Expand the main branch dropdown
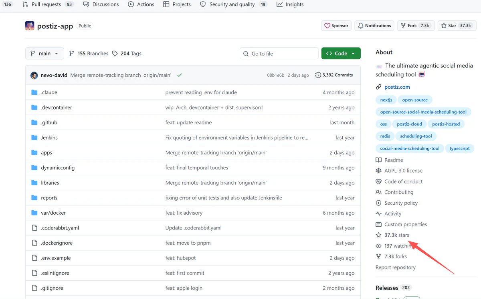The image size is (481, 299). 44,54
